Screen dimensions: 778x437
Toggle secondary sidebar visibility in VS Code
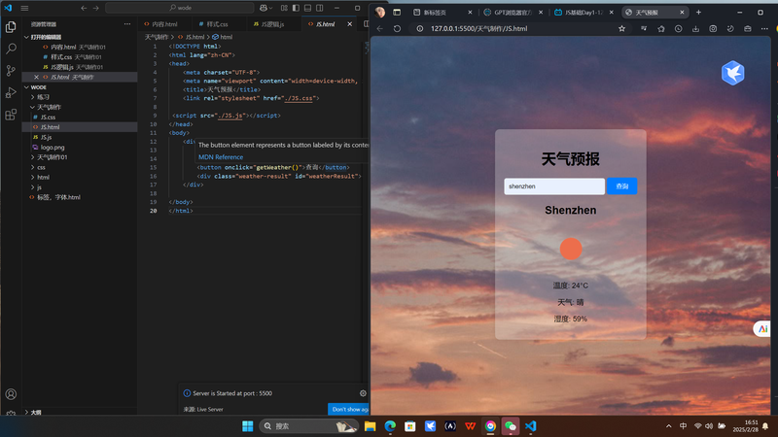coord(320,8)
